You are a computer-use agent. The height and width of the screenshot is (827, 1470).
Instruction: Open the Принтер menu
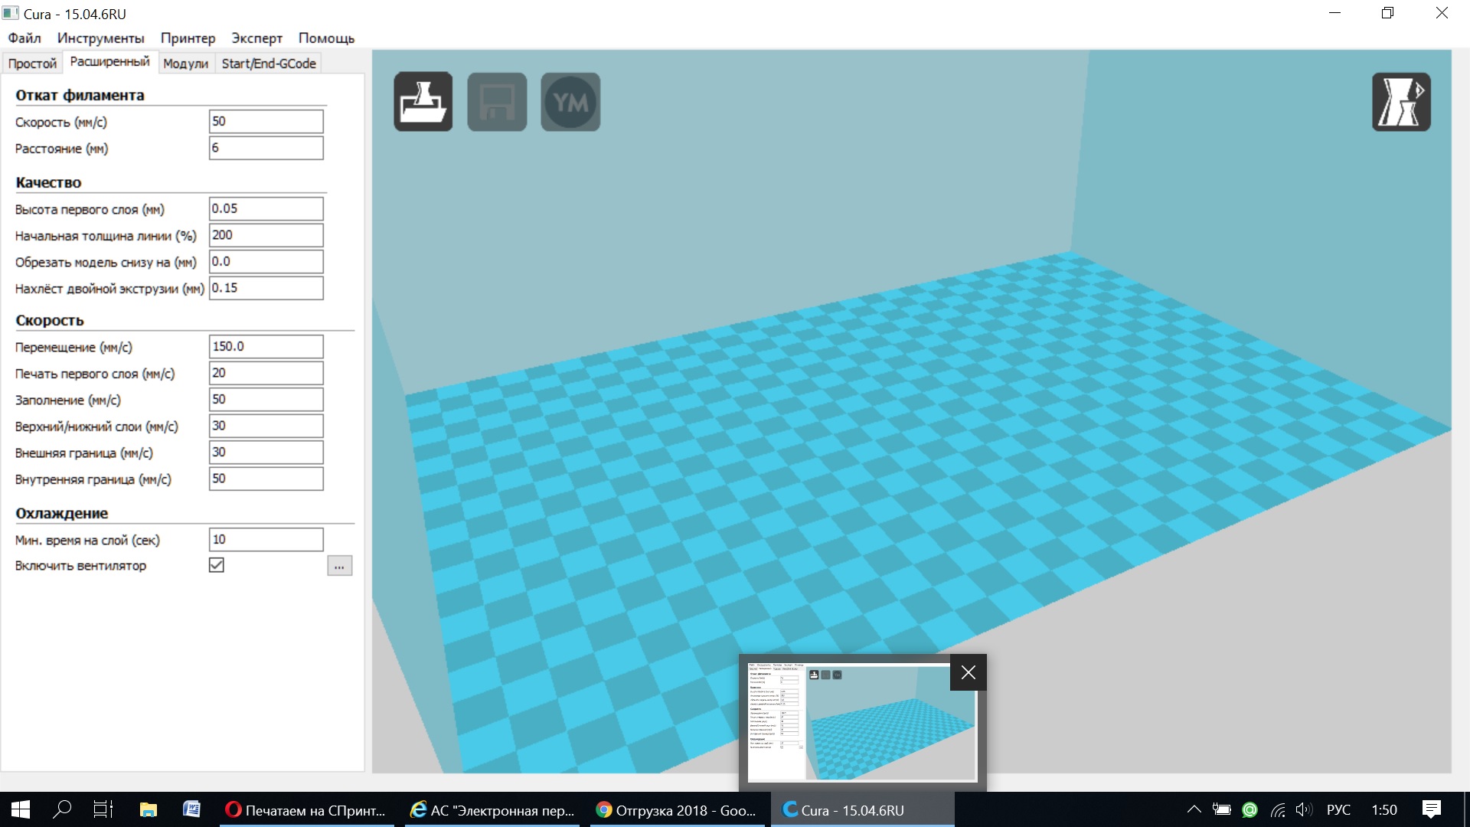(188, 38)
